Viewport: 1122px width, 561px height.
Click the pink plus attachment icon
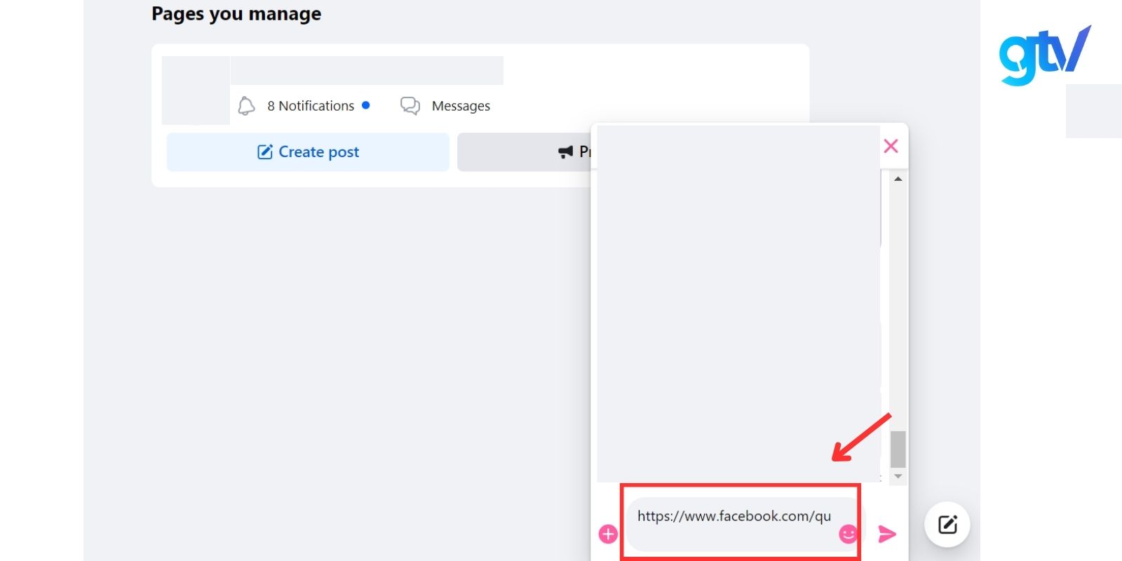(608, 534)
